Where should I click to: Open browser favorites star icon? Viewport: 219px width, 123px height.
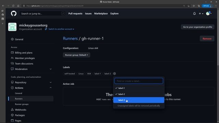click(x=194, y=6)
